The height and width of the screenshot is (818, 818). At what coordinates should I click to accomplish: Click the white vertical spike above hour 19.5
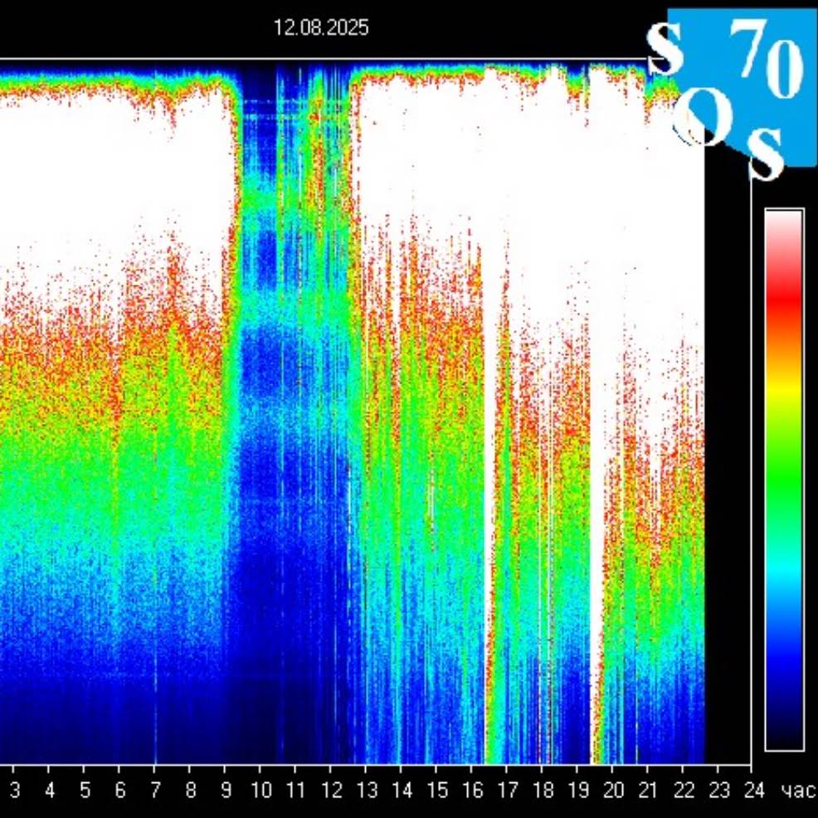tap(595, 581)
